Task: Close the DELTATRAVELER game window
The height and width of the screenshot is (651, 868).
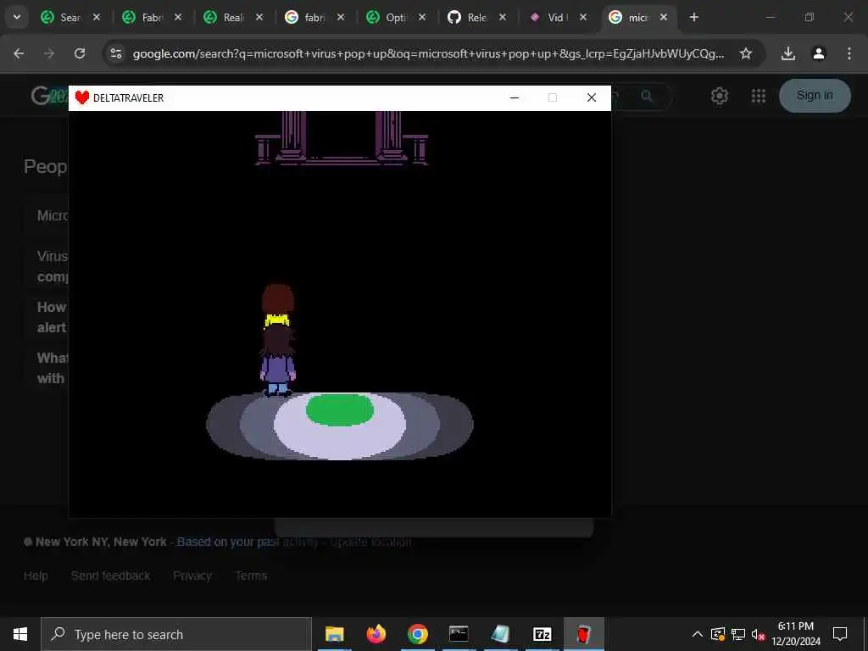Action: click(591, 98)
